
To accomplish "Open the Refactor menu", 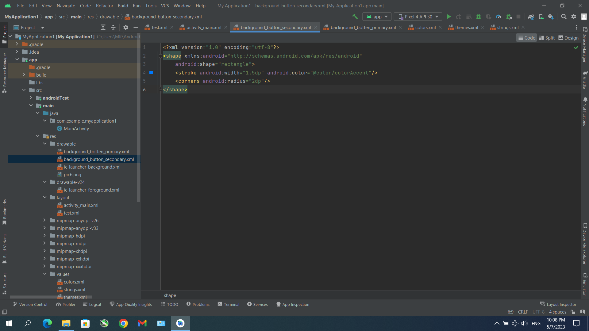I will tap(104, 6).
